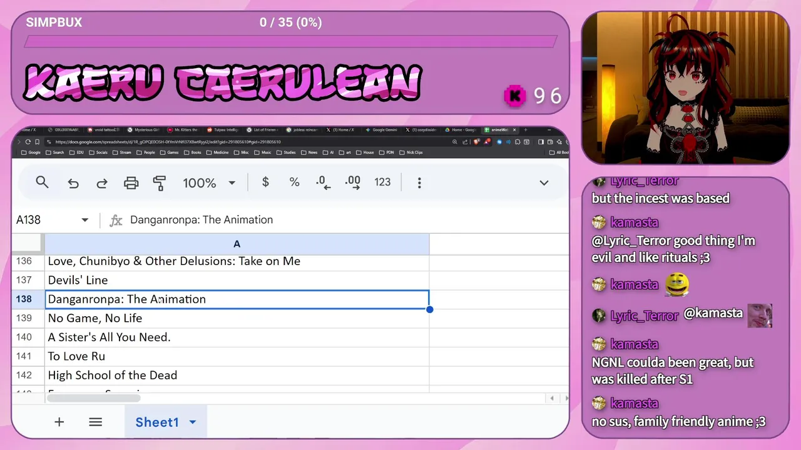Image resolution: width=801 pixels, height=450 pixels.
Task: Open the Music bookmarks folder
Action: tap(262, 152)
